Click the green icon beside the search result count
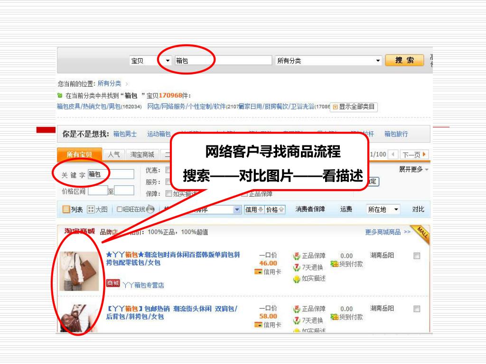The image size is (486, 364). pos(60,95)
